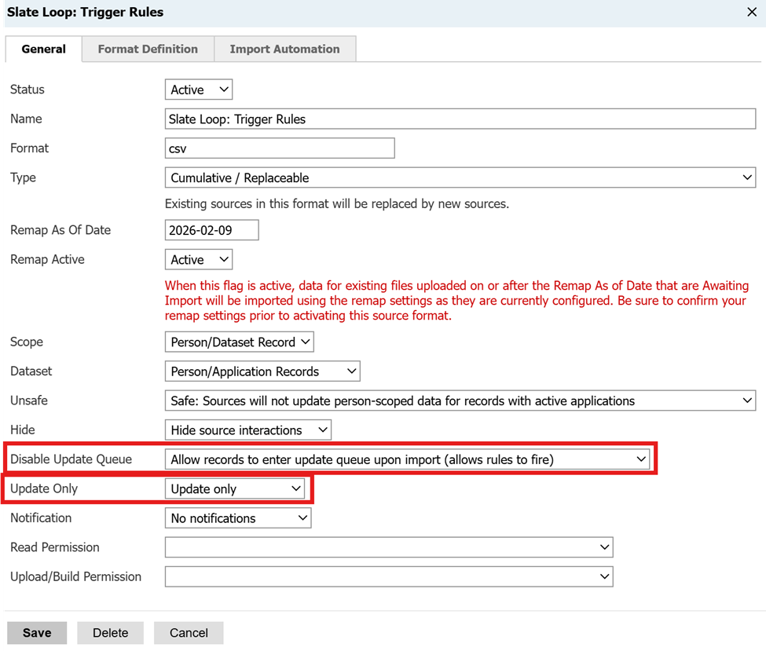The image size is (766, 651).
Task: Expand the Unsafe setting dropdown
Action: (460, 400)
